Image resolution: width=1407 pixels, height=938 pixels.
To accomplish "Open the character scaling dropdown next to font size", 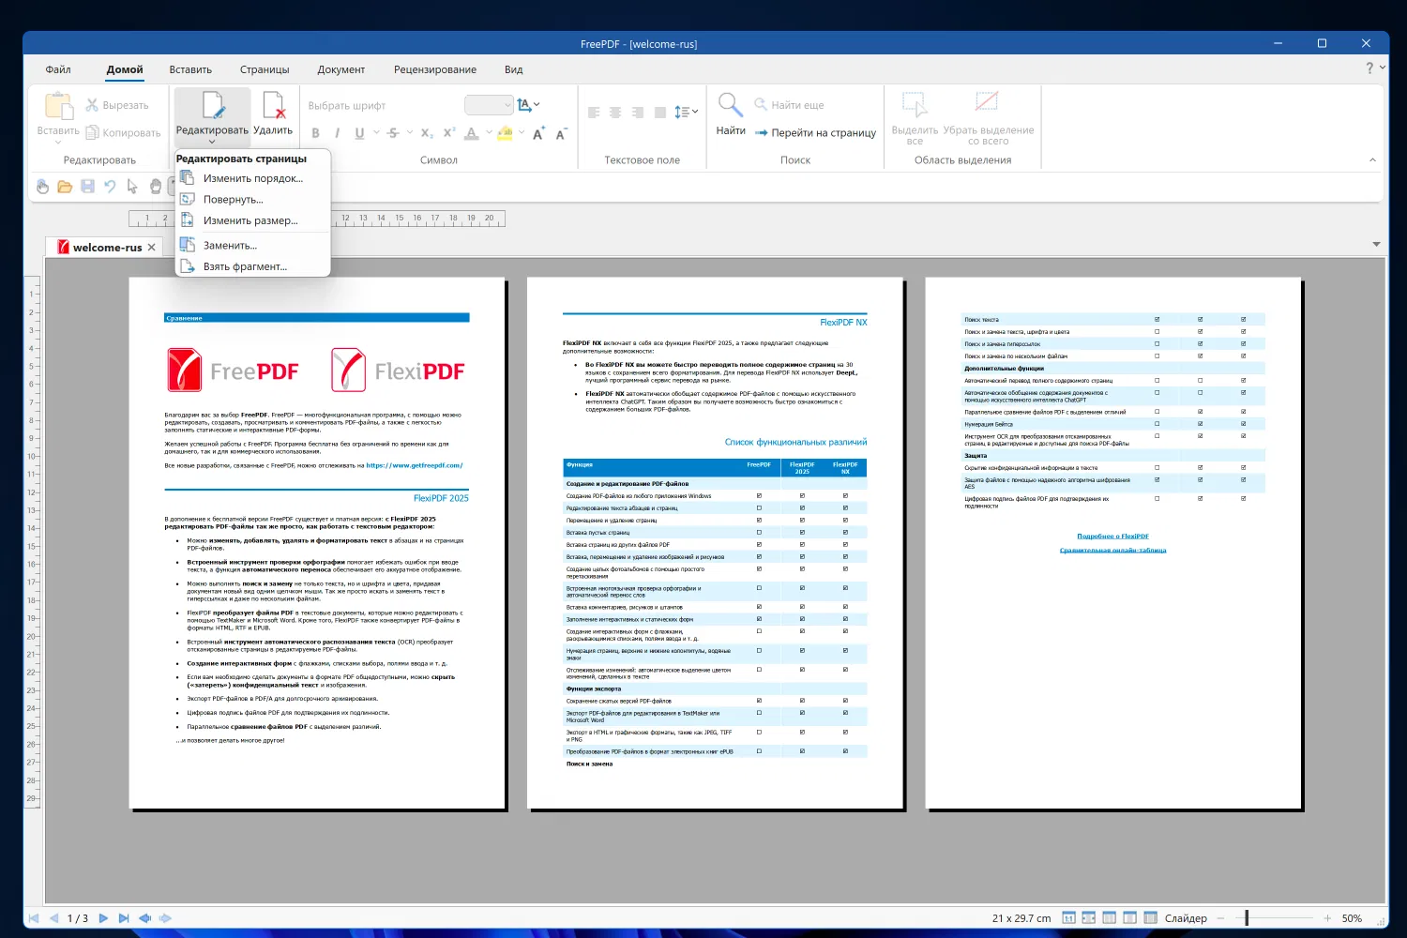I will [528, 105].
